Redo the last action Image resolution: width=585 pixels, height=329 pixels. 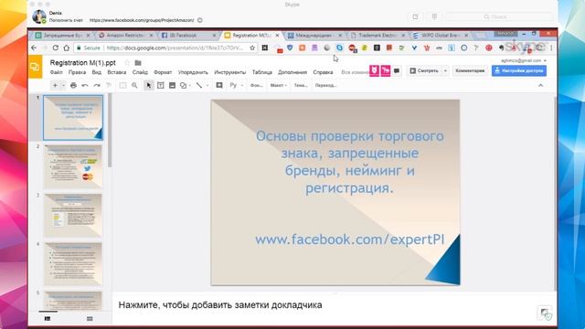97,85
